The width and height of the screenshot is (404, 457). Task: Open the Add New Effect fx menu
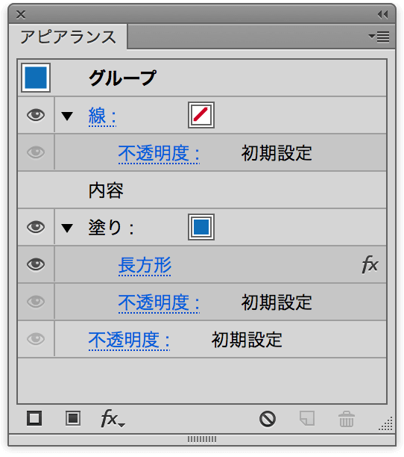(113, 418)
